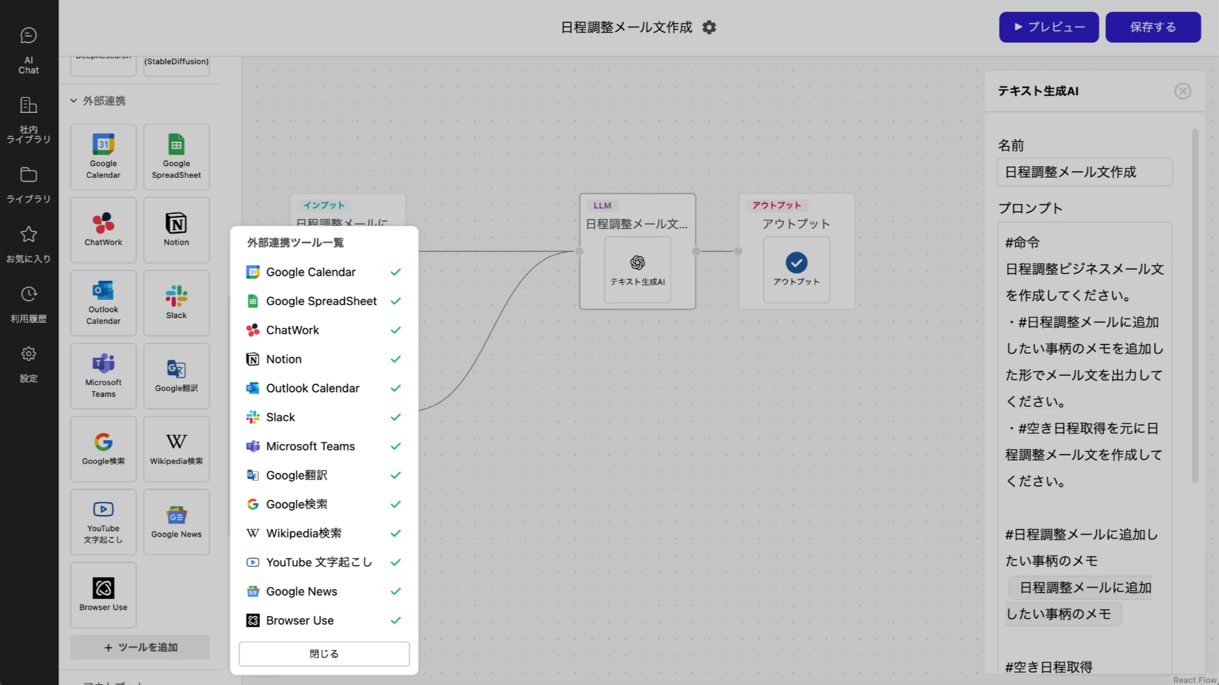Screen dimensions: 1219x685
Task: Select the Google検索 tool tile
Action: pyautogui.click(x=104, y=449)
